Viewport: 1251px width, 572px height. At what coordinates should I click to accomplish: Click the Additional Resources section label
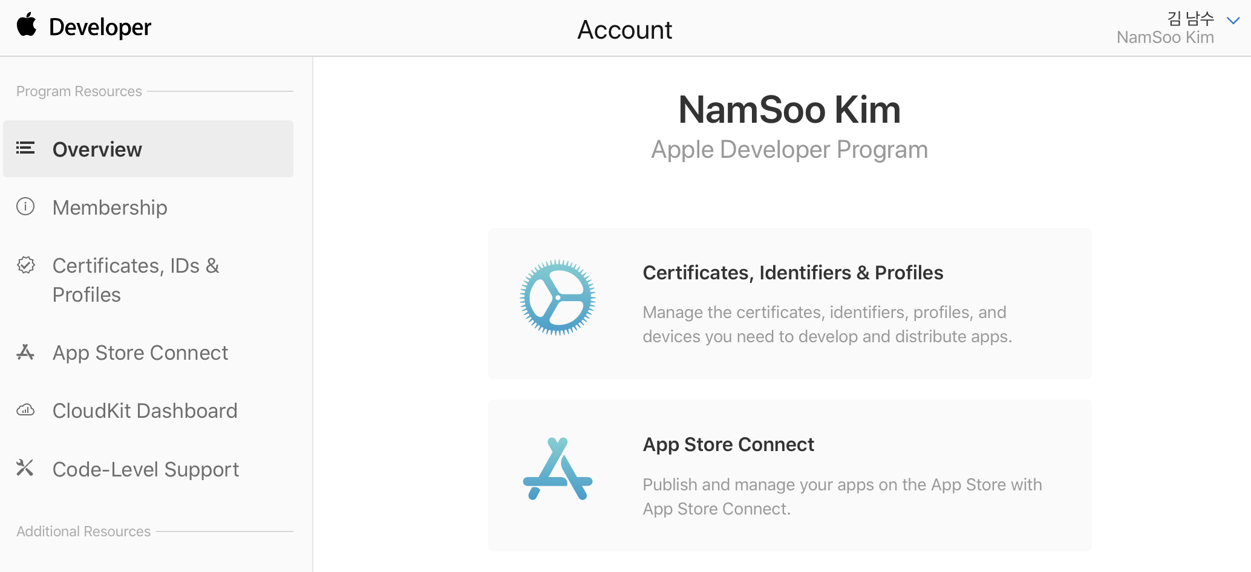(x=83, y=531)
